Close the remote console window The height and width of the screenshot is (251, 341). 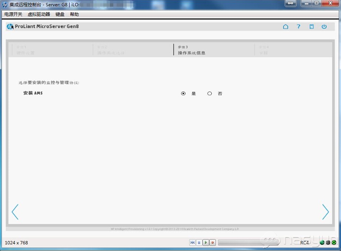pyautogui.click(x=330, y=3)
